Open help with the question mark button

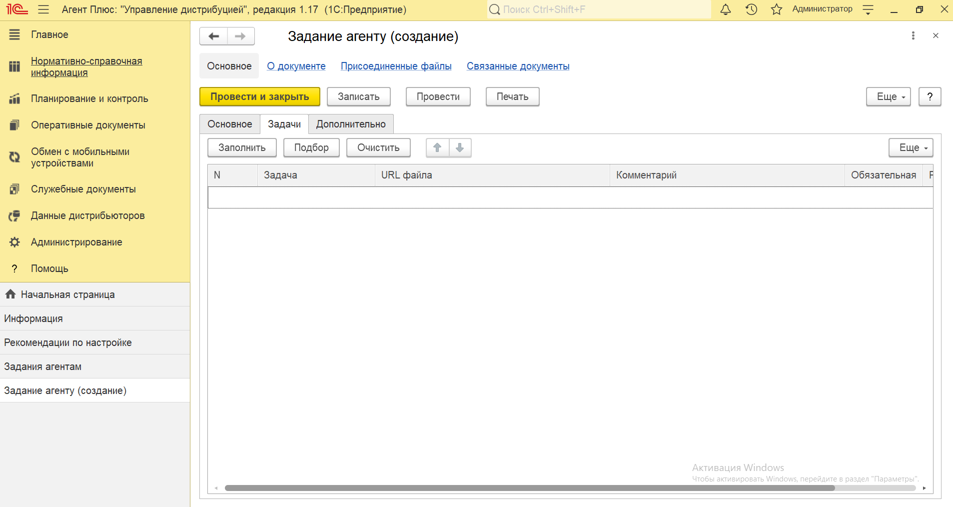click(x=930, y=96)
